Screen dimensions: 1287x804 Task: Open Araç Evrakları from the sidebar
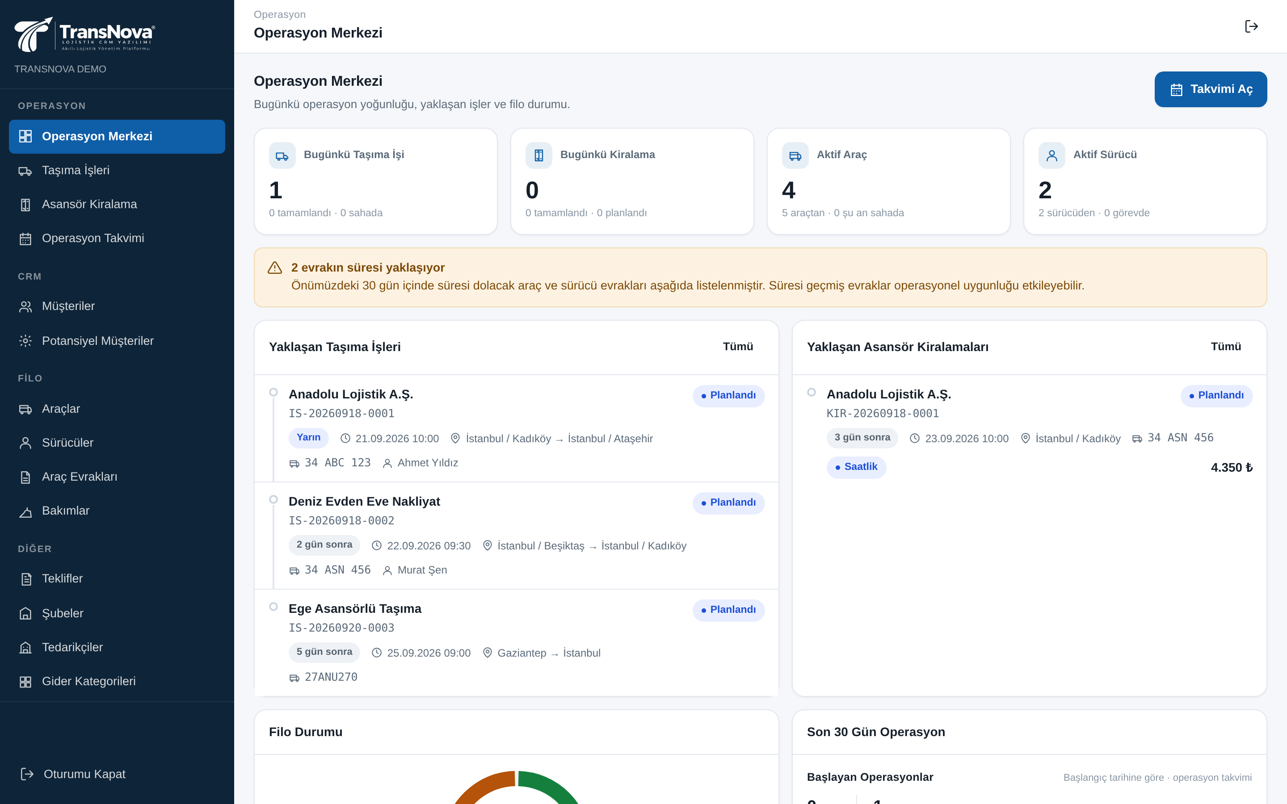tap(117, 477)
